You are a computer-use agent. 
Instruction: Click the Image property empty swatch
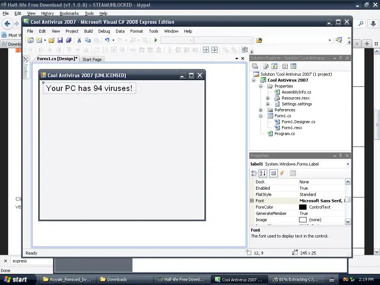[303, 220]
